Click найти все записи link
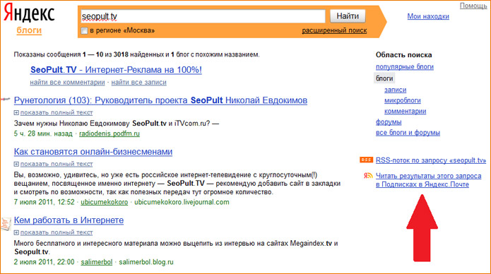 (x=138, y=83)
